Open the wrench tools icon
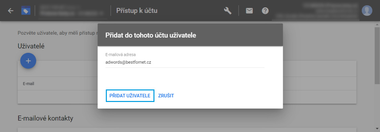Screen dimensions: 380x132 228,11
